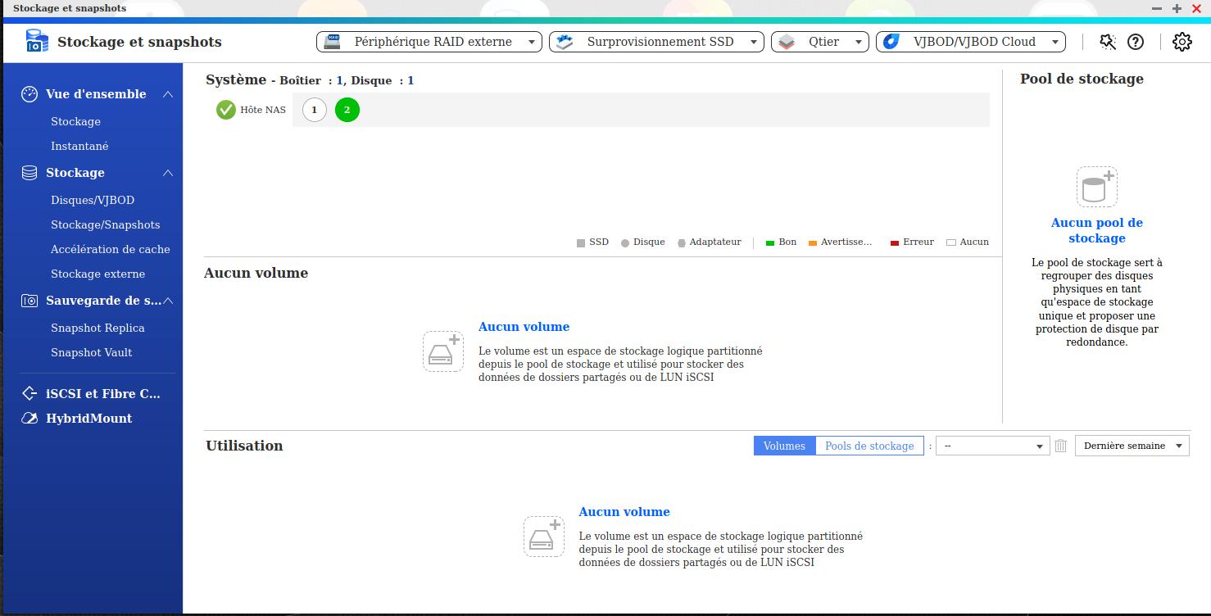Open the HybridMount sidebar link
1211x616 pixels.
click(x=88, y=418)
